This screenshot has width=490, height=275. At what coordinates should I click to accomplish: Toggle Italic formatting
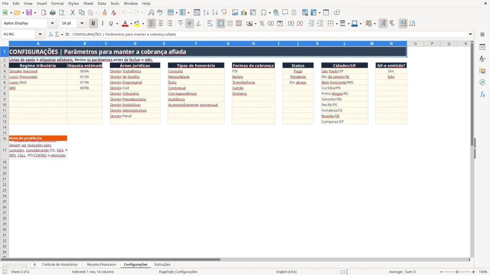tap(102, 24)
